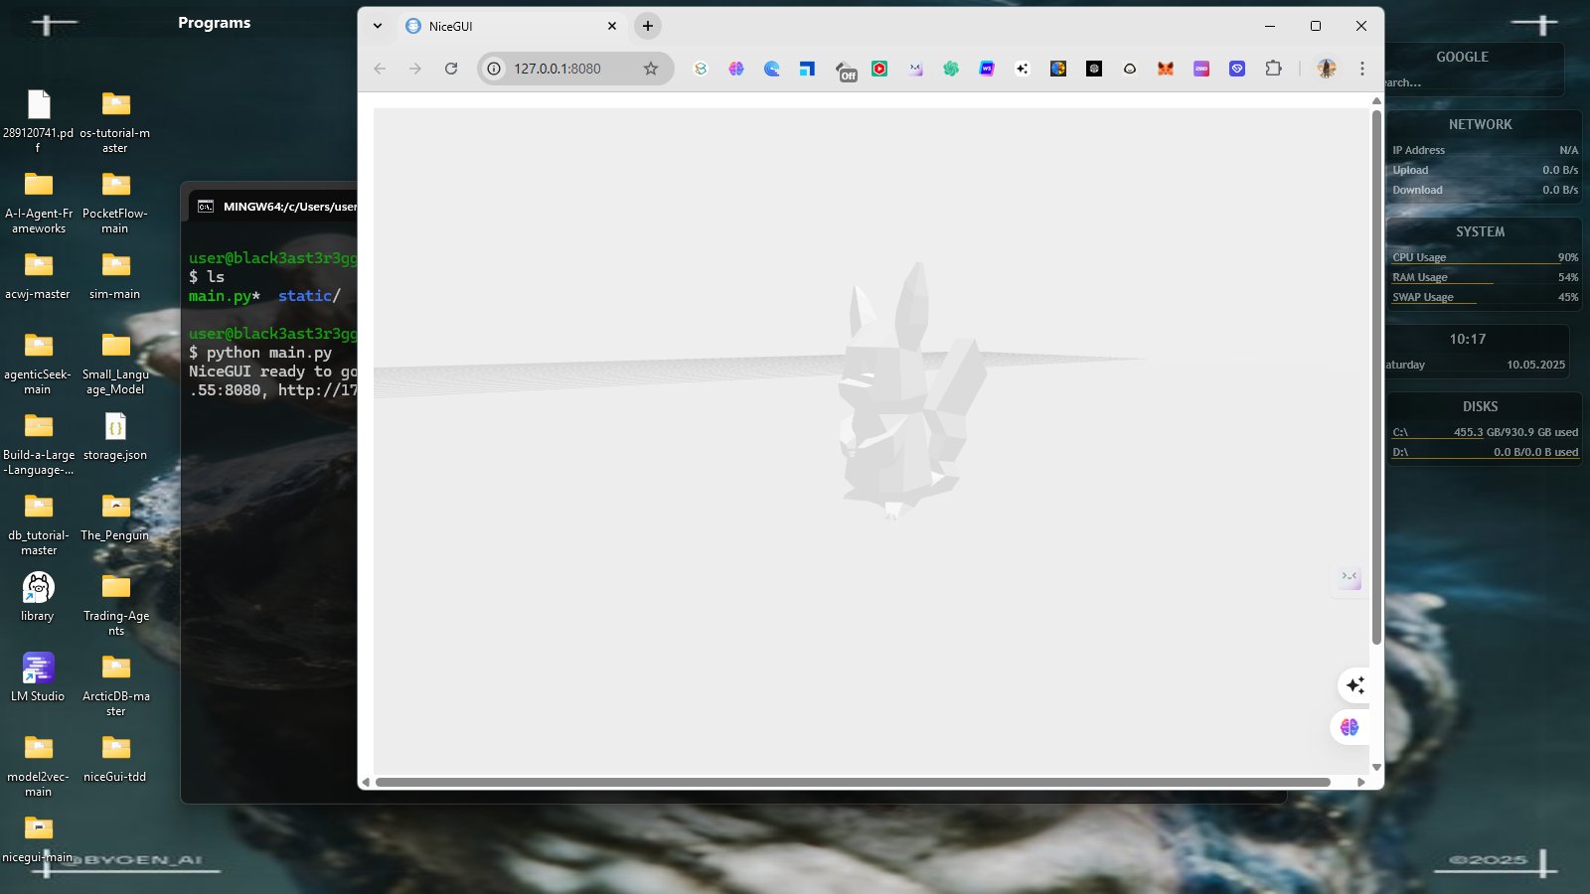Open the purple shield extension in the toolbar
The image size is (1590, 894).
1237,69
